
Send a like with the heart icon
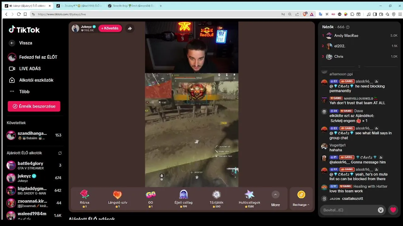(x=393, y=210)
